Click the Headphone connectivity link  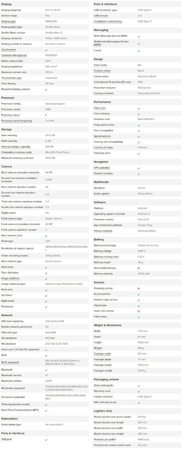pos(108,21)
